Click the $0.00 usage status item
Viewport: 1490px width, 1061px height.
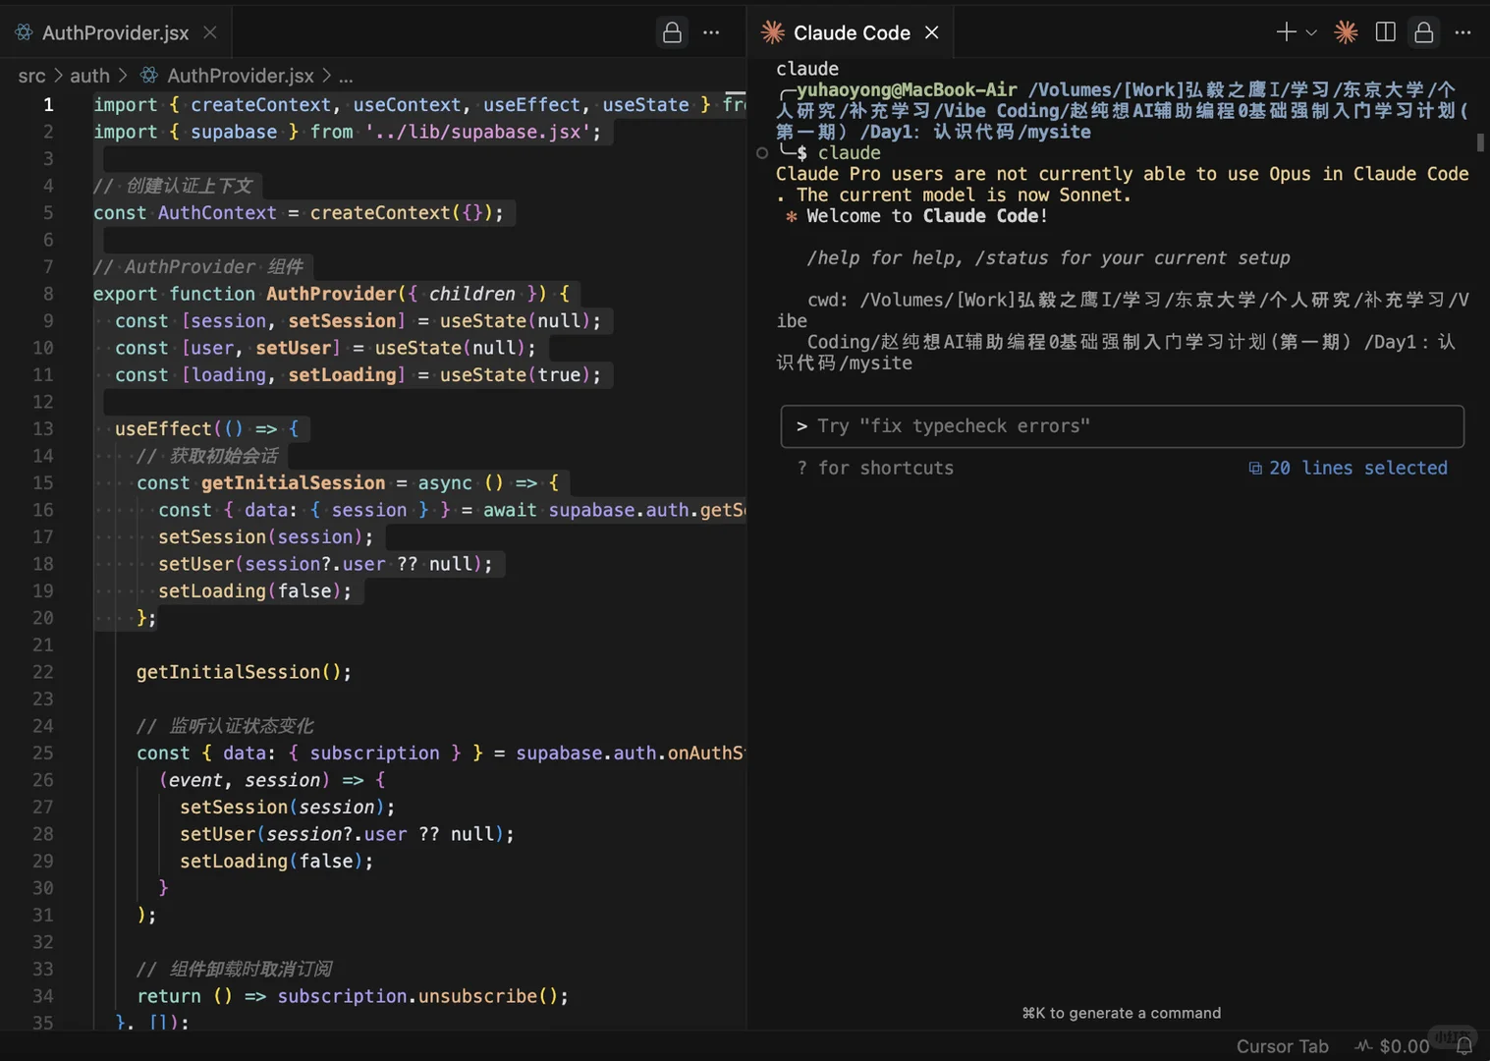pos(1392,1046)
